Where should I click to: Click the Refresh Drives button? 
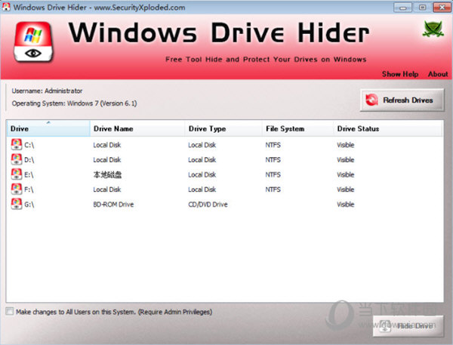pyautogui.click(x=402, y=100)
